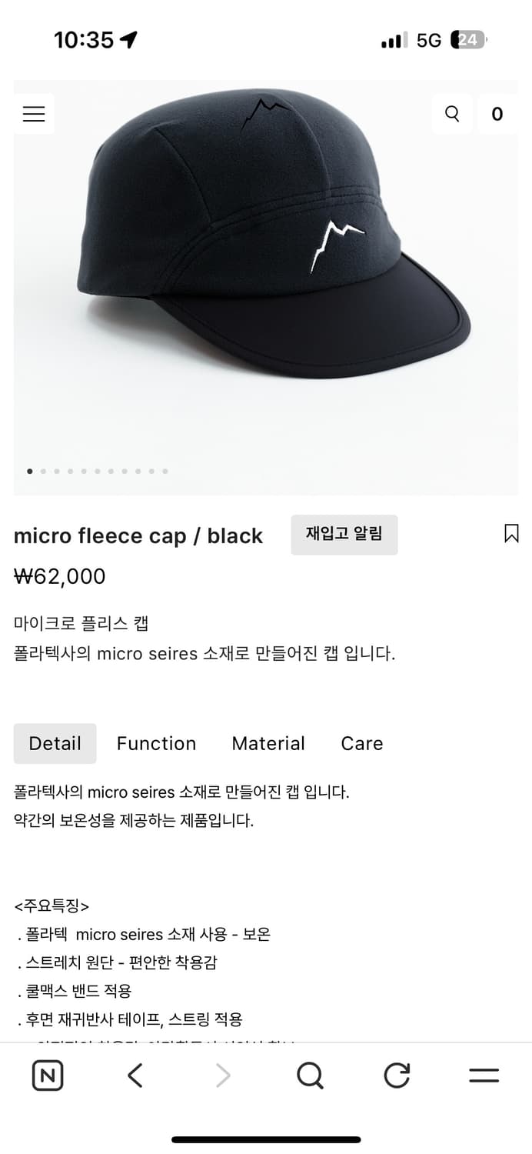Tap the search icon in bottom toolbar

coord(309,1075)
